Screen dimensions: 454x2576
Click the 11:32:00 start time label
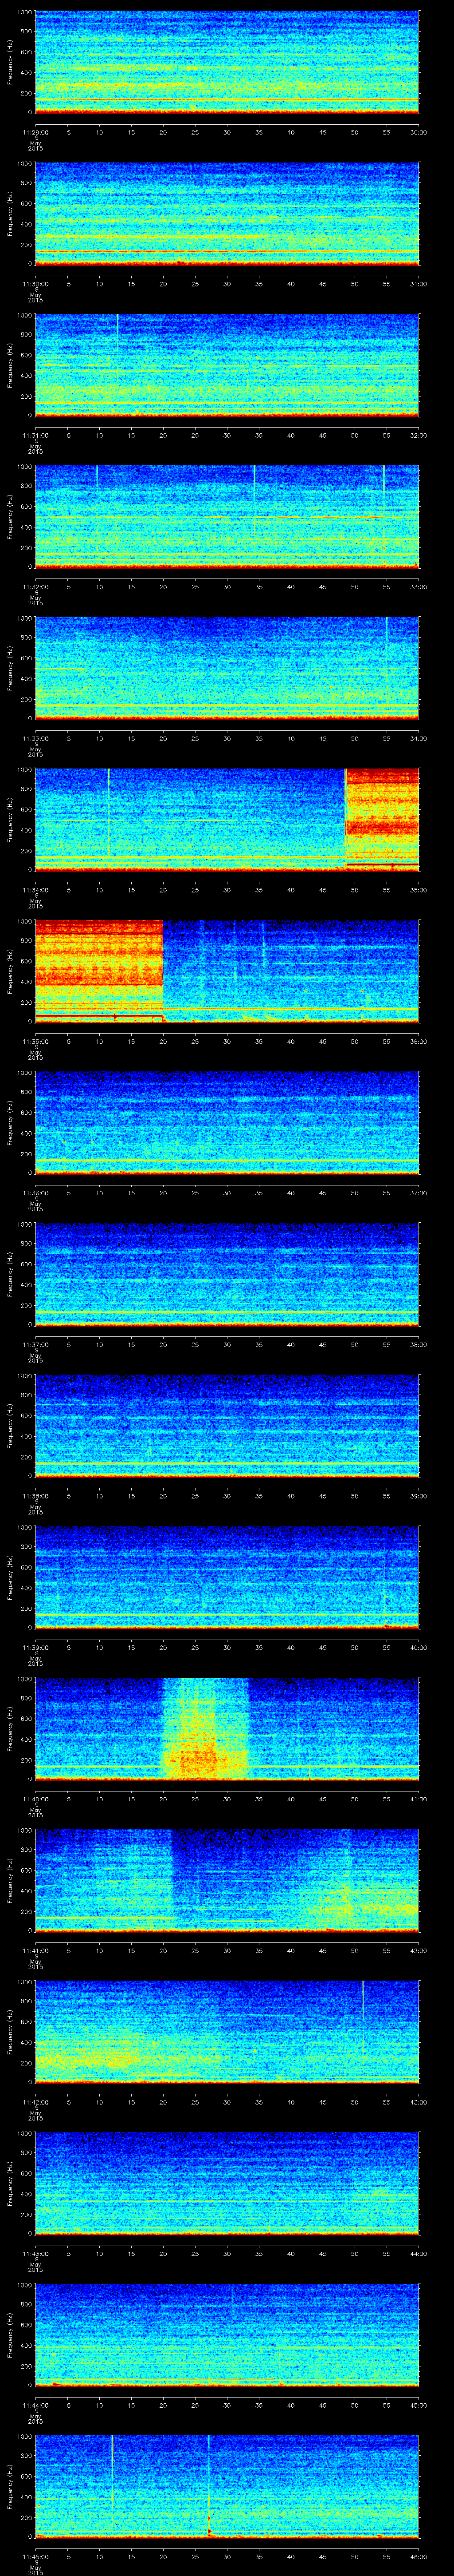pyautogui.click(x=35, y=587)
